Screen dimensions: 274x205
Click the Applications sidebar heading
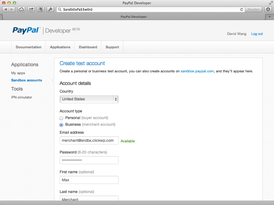coord(25,65)
